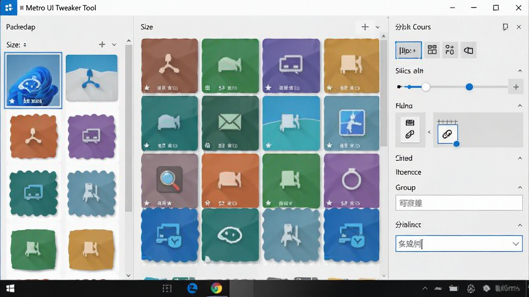Click the Group text input field
Screen dimensions: 529x297
click(x=459, y=203)
